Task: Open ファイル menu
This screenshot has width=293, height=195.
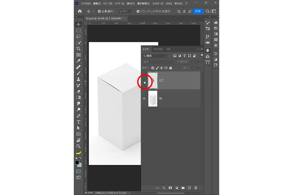Action: [x=86, y=4]
